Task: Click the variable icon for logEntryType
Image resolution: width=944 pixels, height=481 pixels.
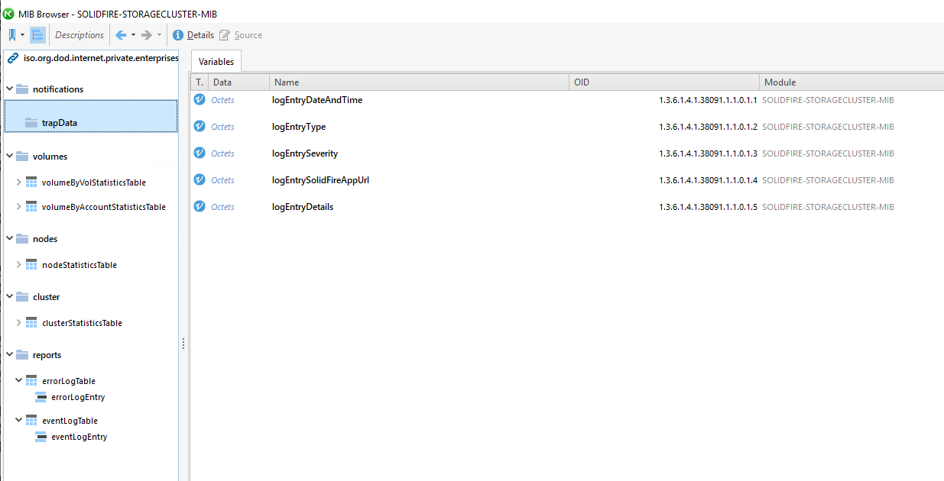Action: (200, 127)
